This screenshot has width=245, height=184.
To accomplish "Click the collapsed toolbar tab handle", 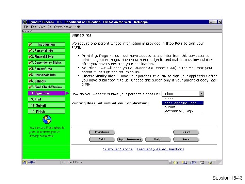I will coord(27,31).
